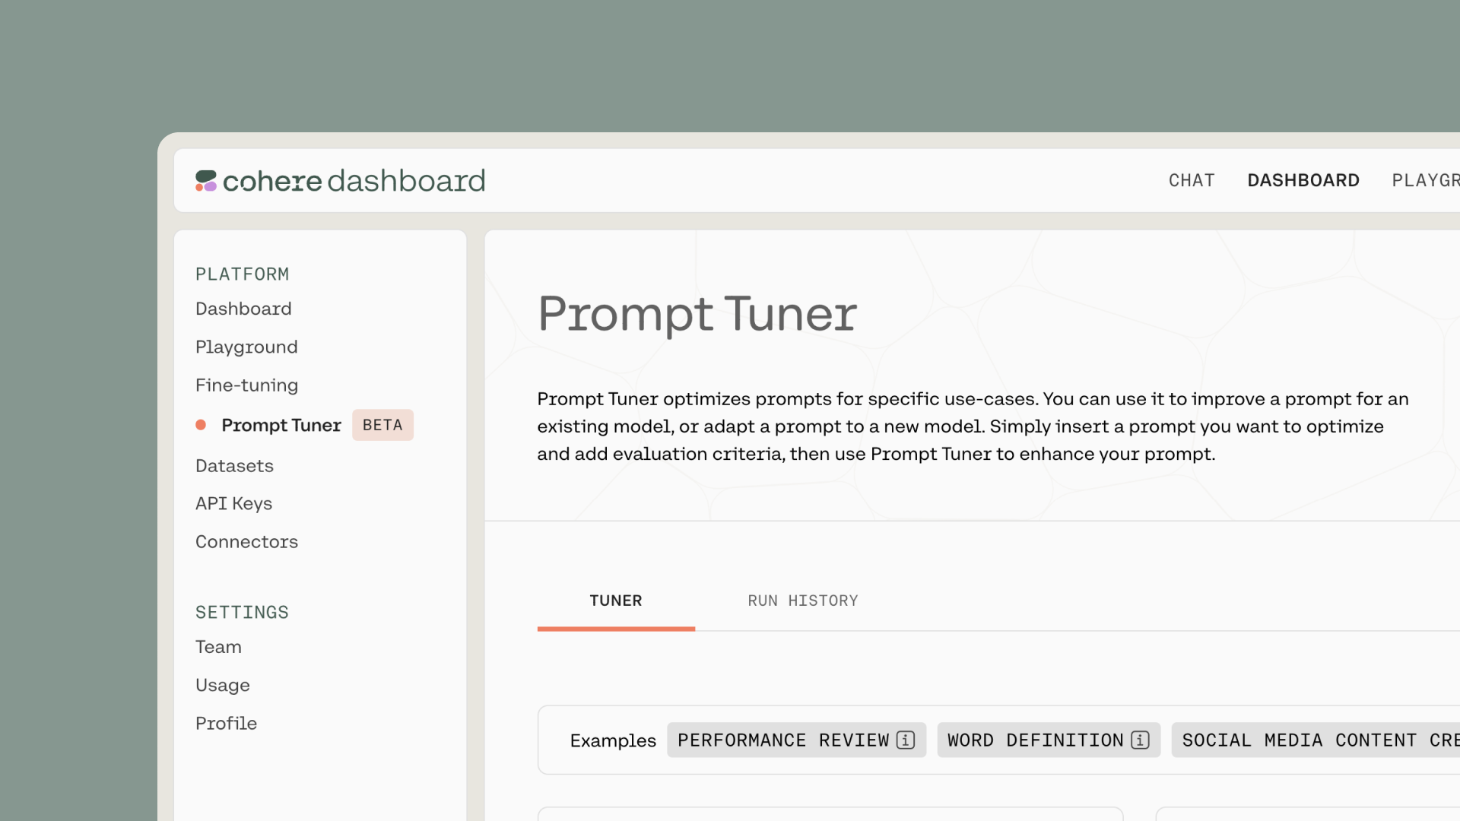Click the Profile settings item
The height and width of the screenshot is (821, 1460).
(x=226, y=721)
